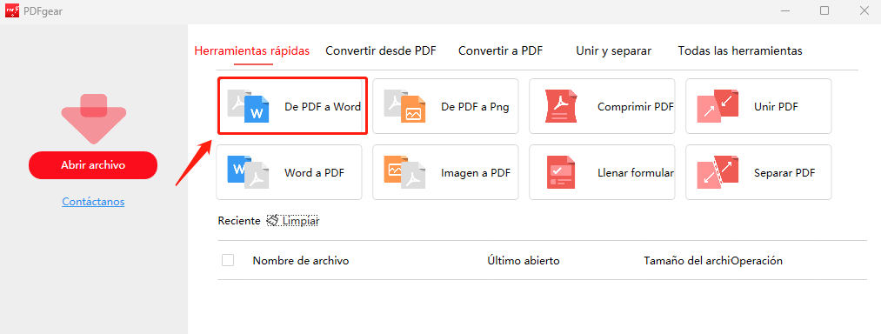Switch to Convertir desde PDF tab
The height and width of the screenshot is (334, 881).
click(381, 50)
